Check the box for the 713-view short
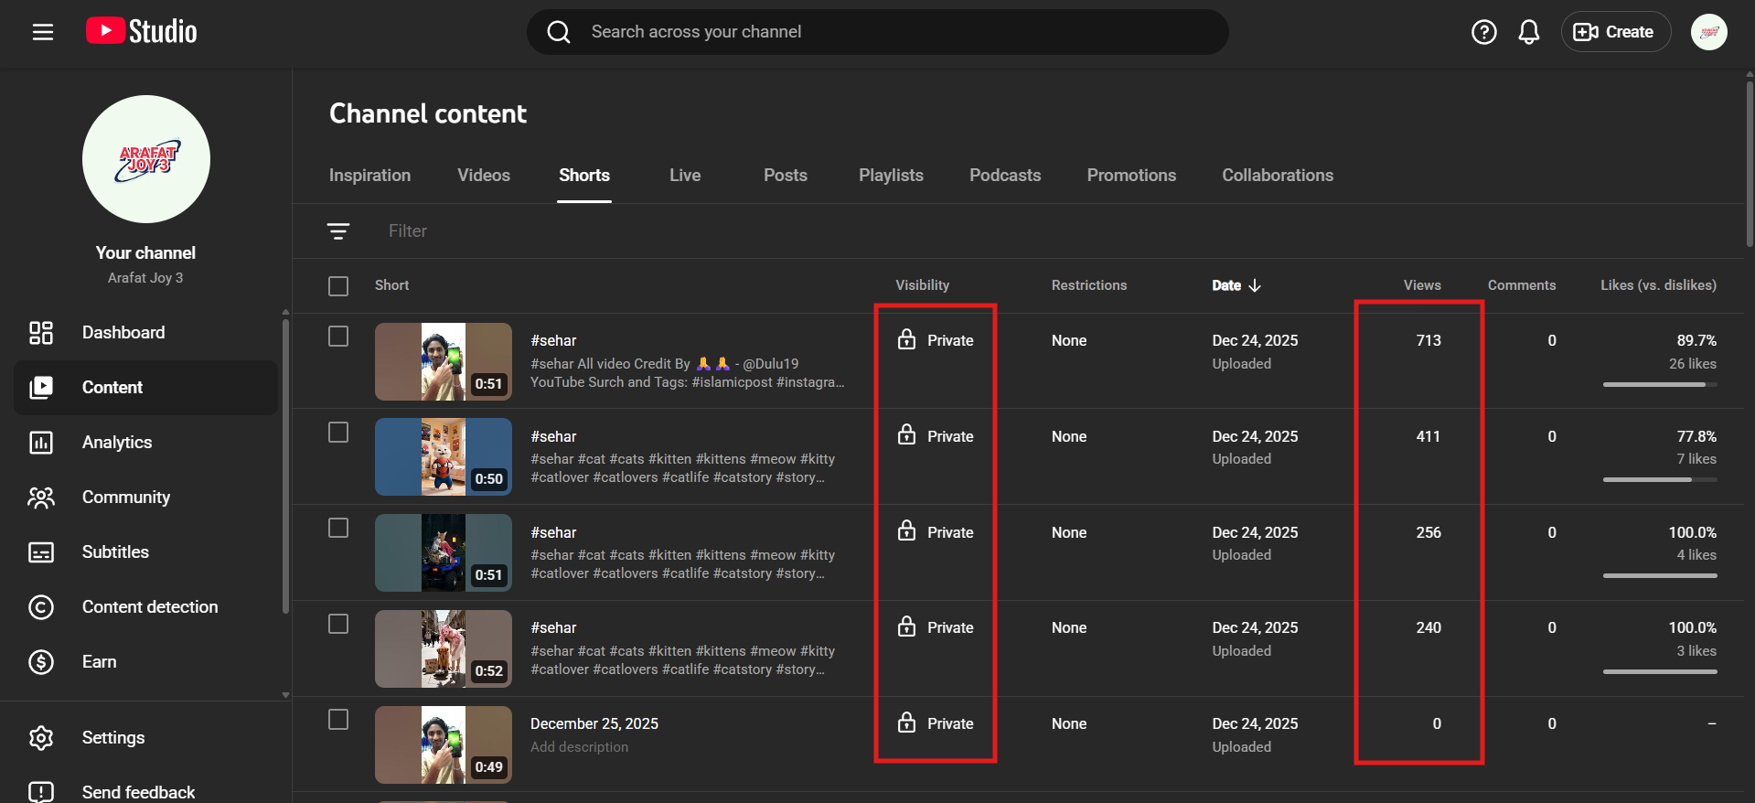 [338, 337]
